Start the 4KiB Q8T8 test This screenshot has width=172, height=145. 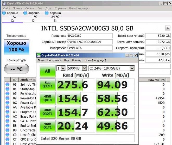pos(48,98)
